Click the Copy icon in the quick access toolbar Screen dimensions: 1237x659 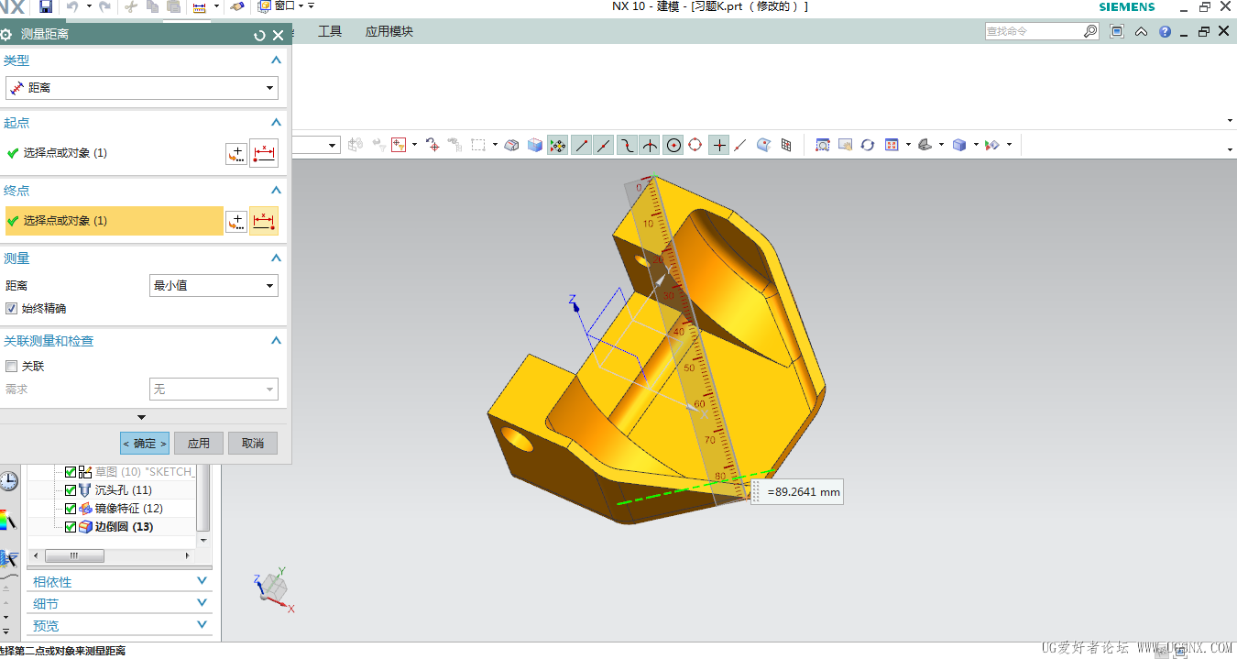(152, 6)
